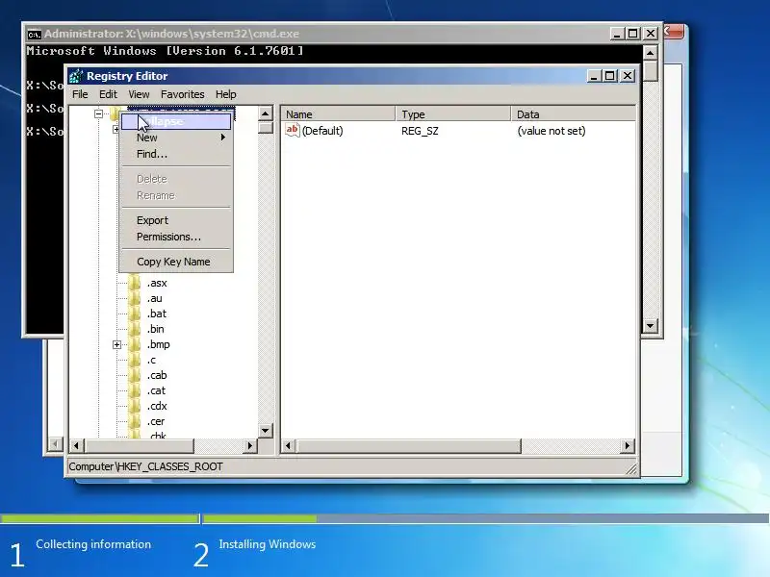Screen dimensions: 770x577
Task: Click the (Default) string value icon
Action: pos(293,131)
